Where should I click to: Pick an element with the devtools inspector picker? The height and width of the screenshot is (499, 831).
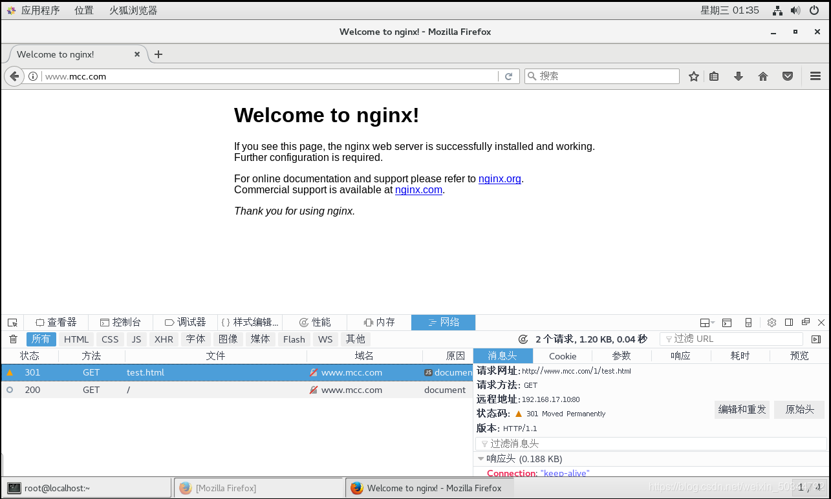pos(12,323)
